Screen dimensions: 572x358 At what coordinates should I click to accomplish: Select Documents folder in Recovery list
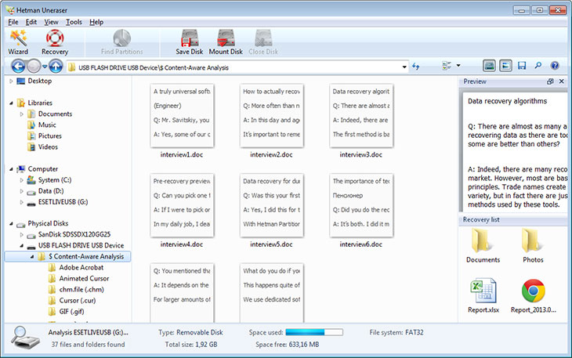[x=483, y=244]
